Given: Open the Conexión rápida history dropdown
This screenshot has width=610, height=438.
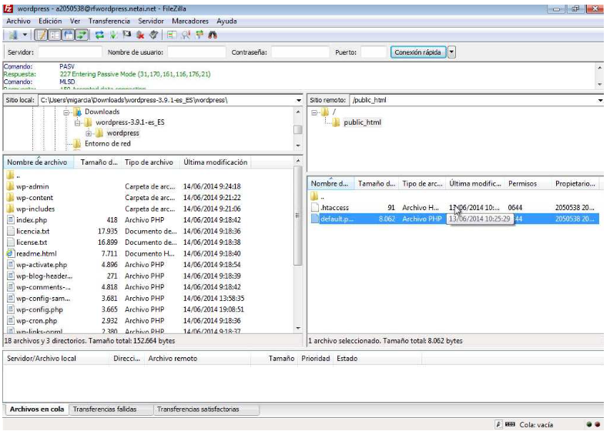Looking at the screenshot, I should [451, 52].
